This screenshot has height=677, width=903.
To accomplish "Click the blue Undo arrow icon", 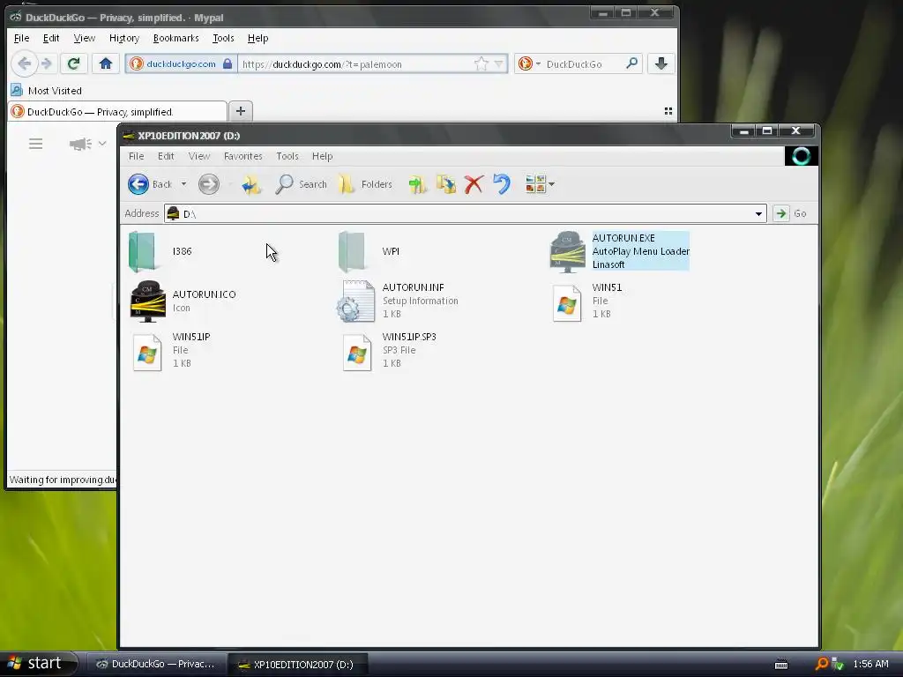I will point(502,184).
